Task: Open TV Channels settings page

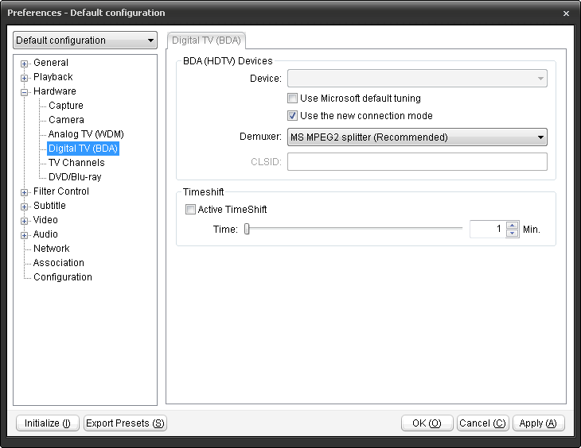Action: [x=76, y=163]
